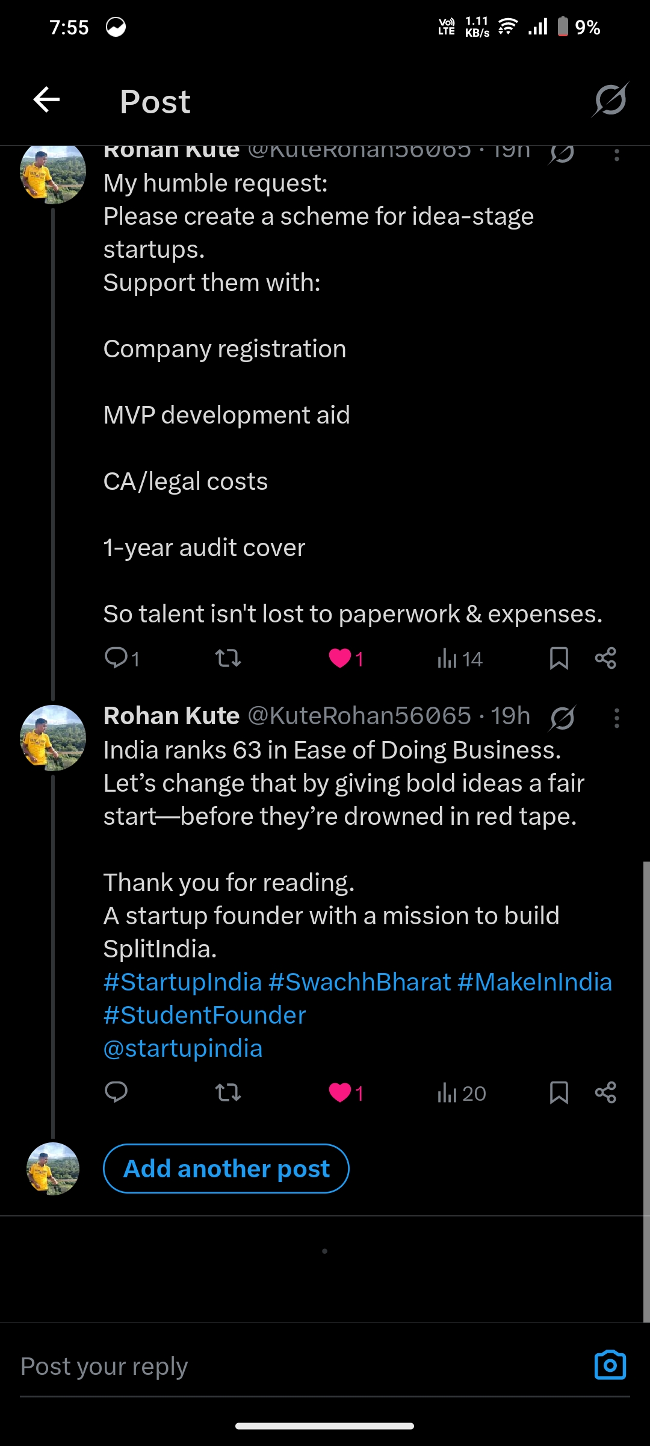View analytics showing 14 views

click(x=460, y=659)
